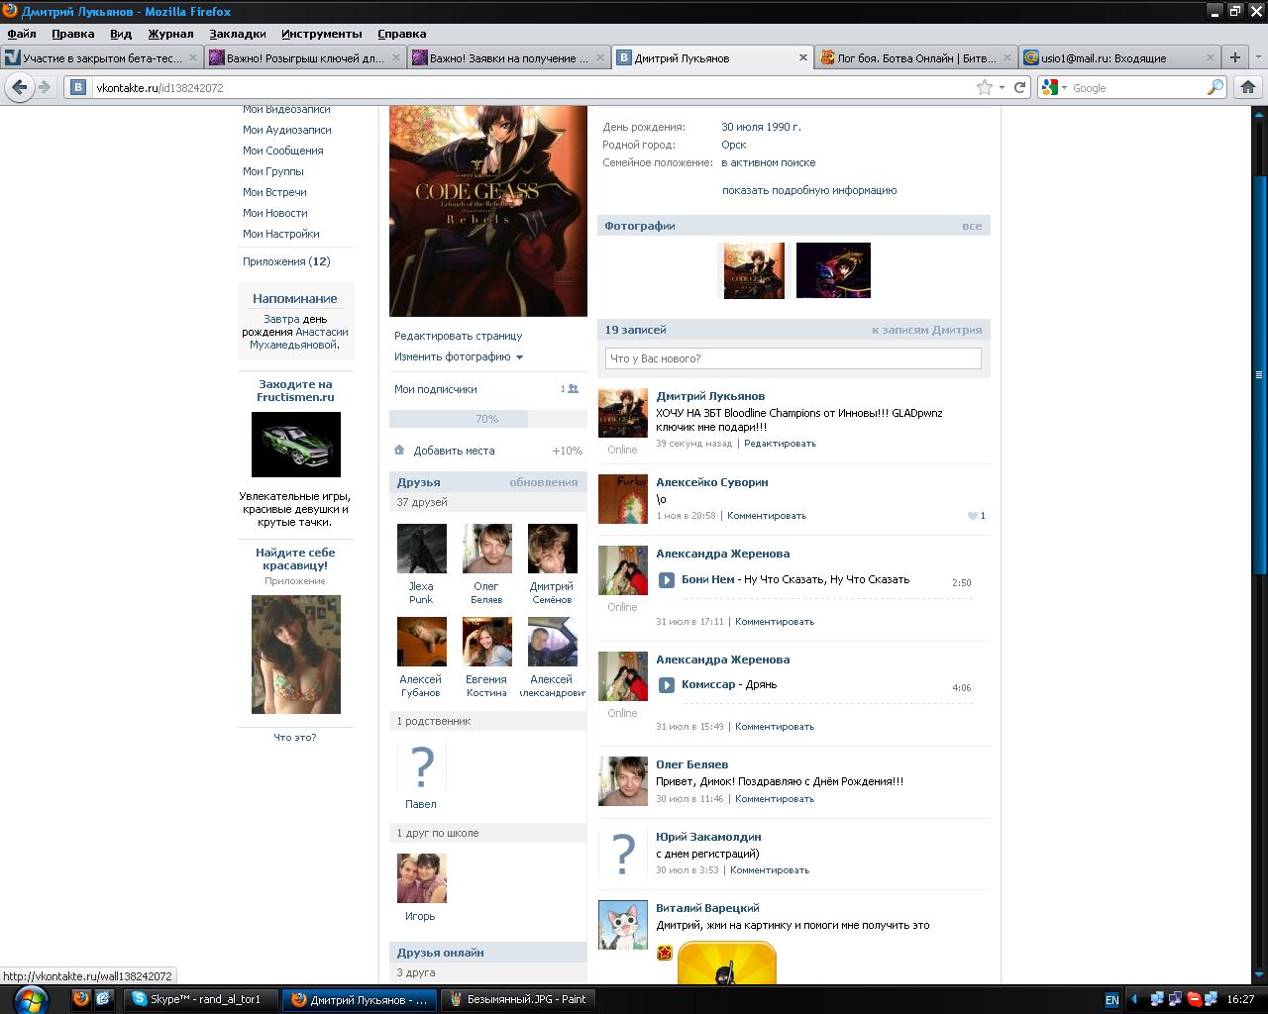Expand the Изменить фотографию dropdown
The image size is (1268, 1014).
coord(519,357)
